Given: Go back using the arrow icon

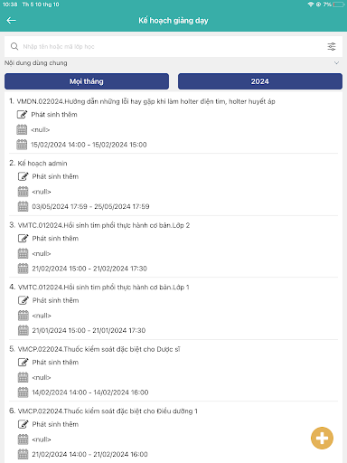Looking at the screenshot, I should (11, 21).
